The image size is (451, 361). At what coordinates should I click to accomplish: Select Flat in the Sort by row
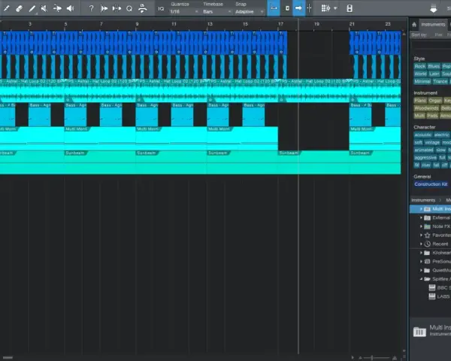pos(438,35)
